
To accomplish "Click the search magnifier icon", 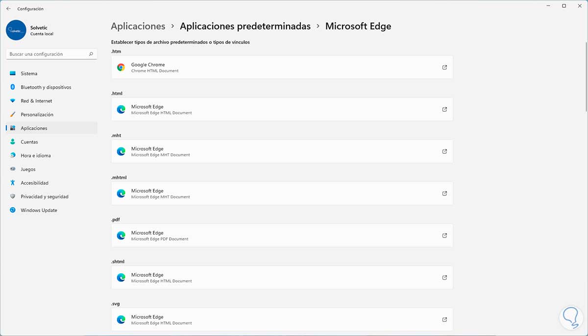I will click(91, 54).
